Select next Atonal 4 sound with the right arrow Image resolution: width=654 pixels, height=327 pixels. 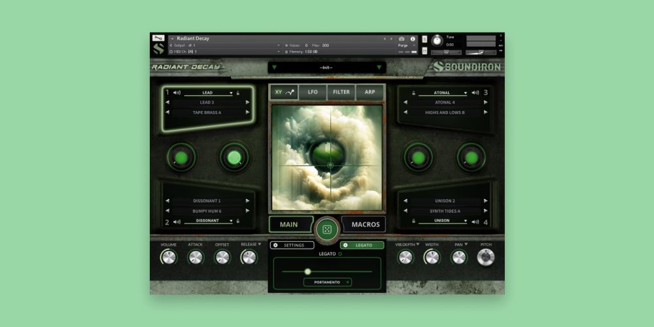click(x=485, y=102)
